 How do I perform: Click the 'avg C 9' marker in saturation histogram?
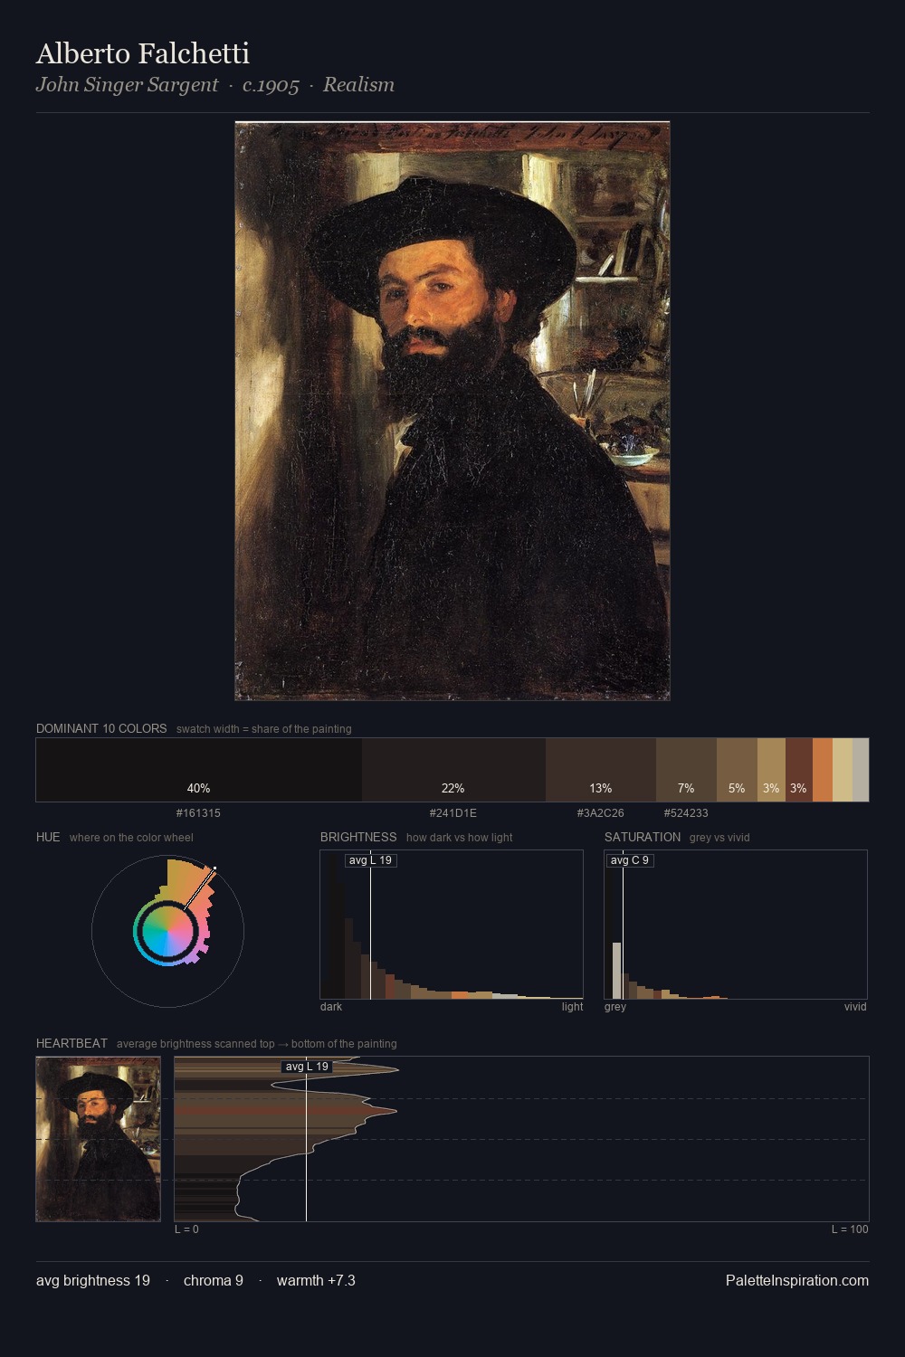tap(629, 860)
